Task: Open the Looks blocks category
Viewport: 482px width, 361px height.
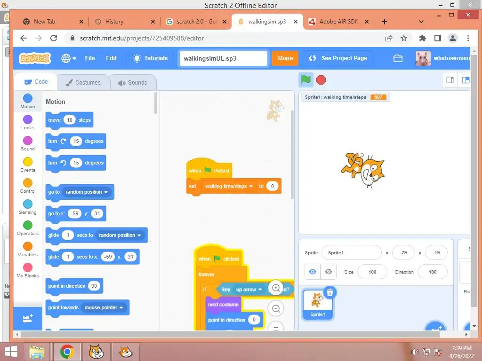Action: [x=28, y=123]
